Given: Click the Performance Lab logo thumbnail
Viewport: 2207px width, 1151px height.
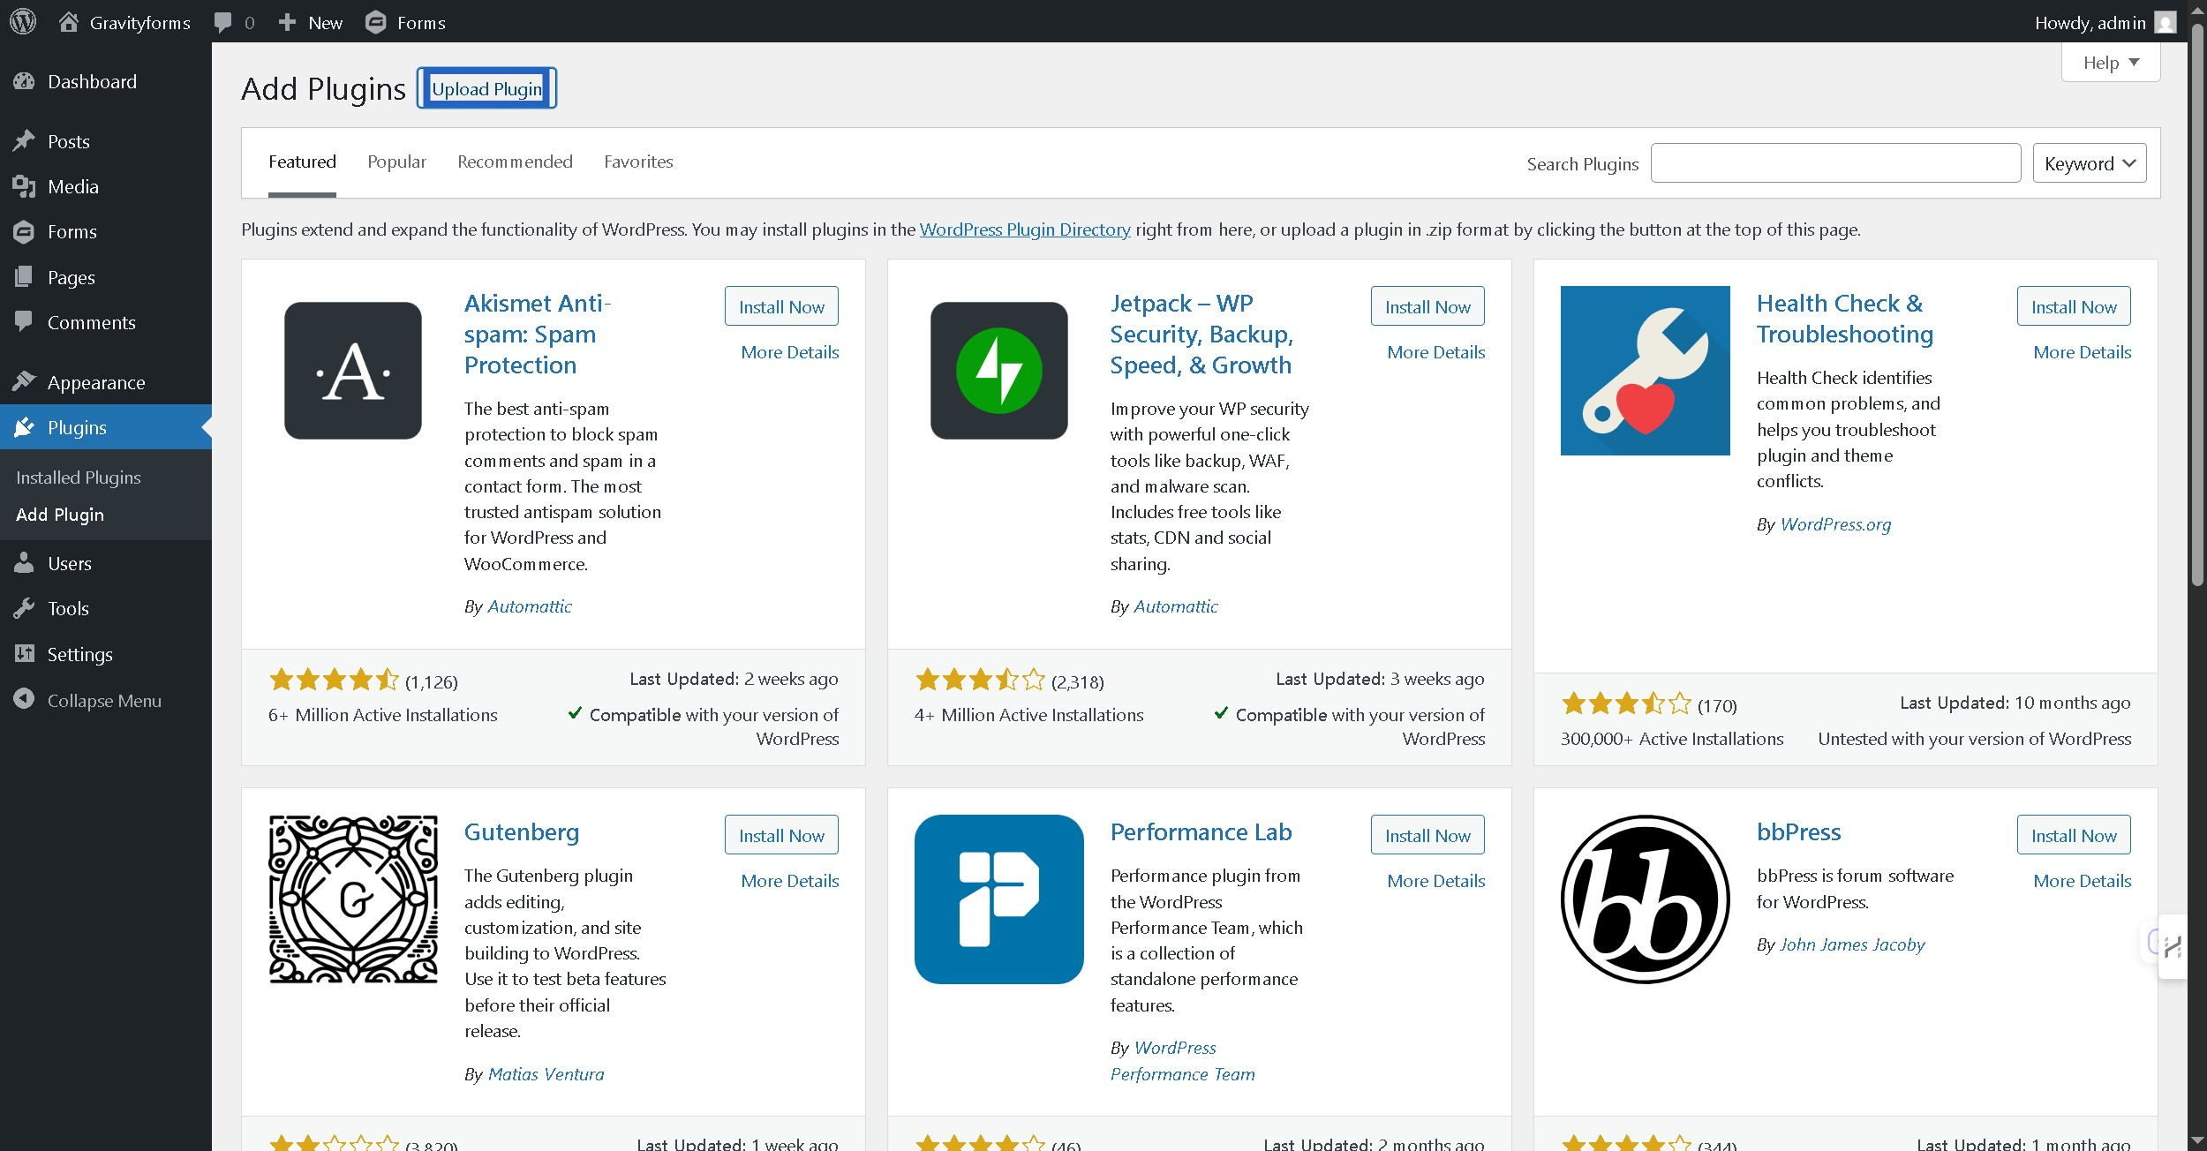Looking at the screenshot, I should (999, 899).
